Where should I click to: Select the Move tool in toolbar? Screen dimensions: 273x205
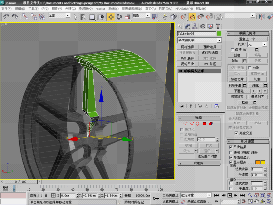(111, 17)
